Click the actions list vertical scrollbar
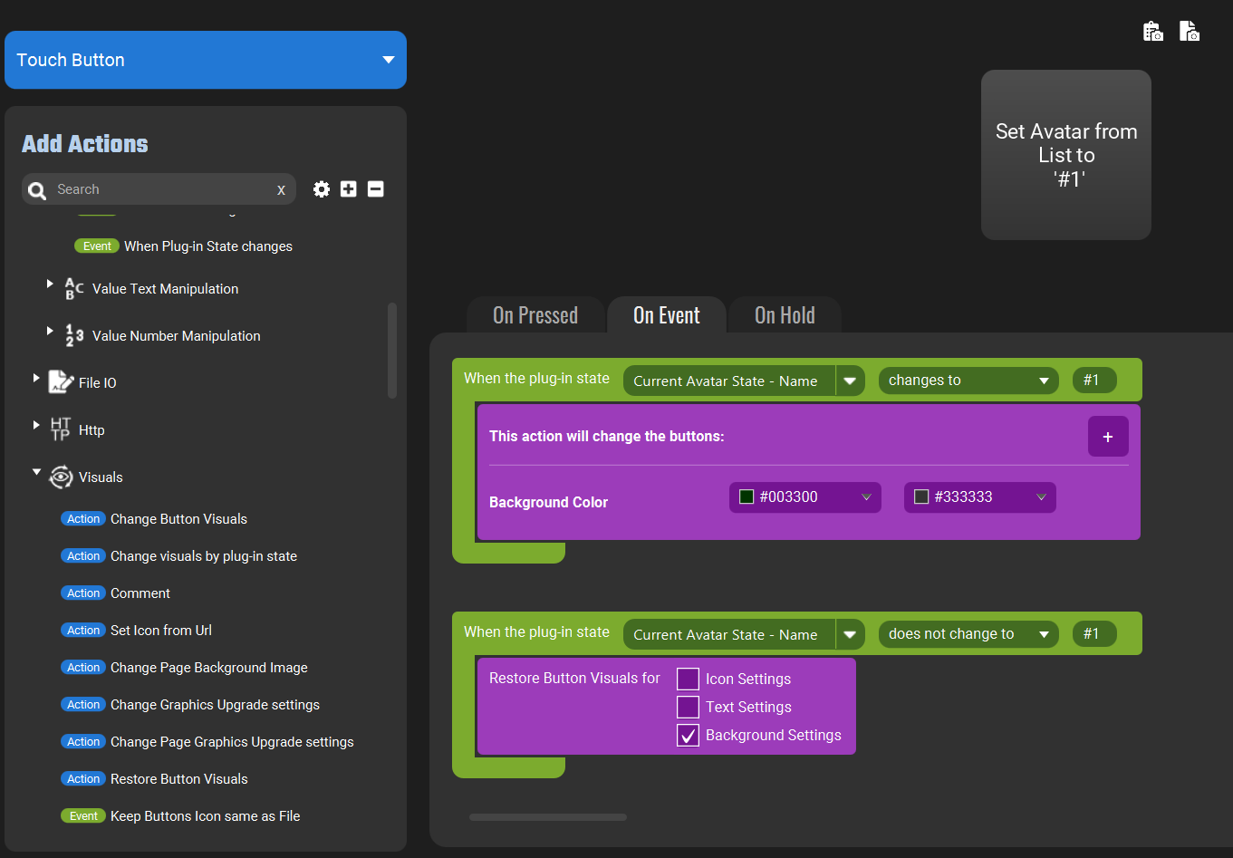This screenshot has height=858, width=1233. coord(392,351)
